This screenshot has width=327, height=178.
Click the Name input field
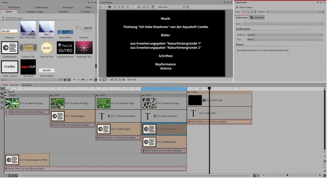[x=283, y=24]
